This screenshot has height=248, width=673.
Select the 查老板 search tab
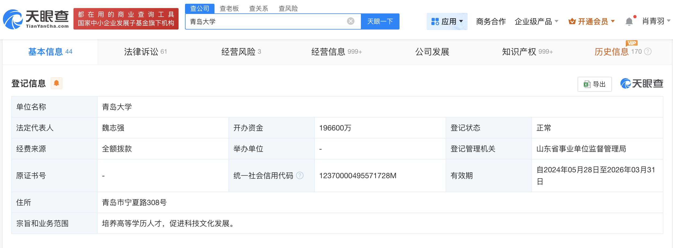tap(229, 9)
